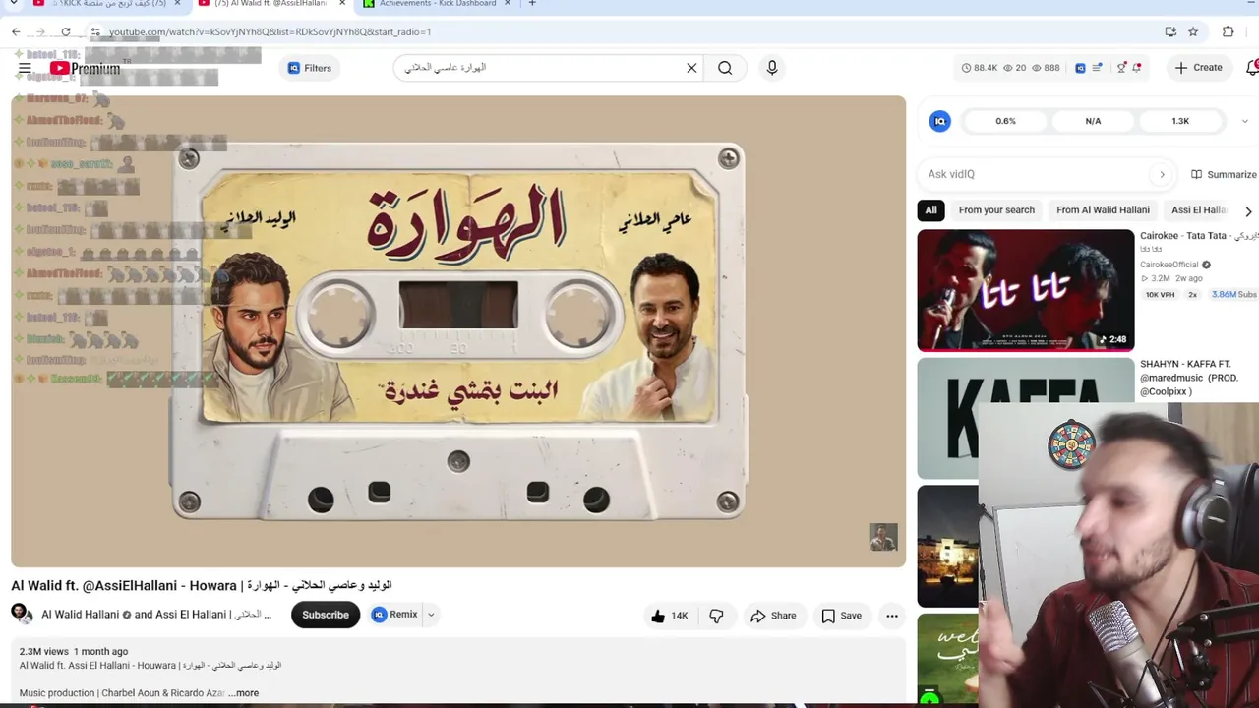Screen dimensions: 1259x708
Task: Click the address bar URL
Action: pyautogui.click(x=270, y=31)
